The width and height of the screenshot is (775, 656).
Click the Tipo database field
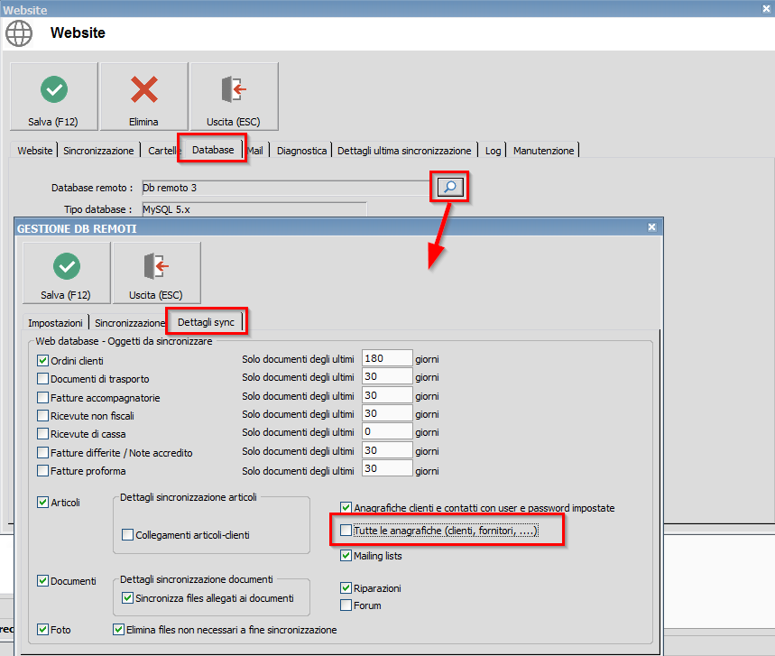pyautogui.click(x=254, y=209)
